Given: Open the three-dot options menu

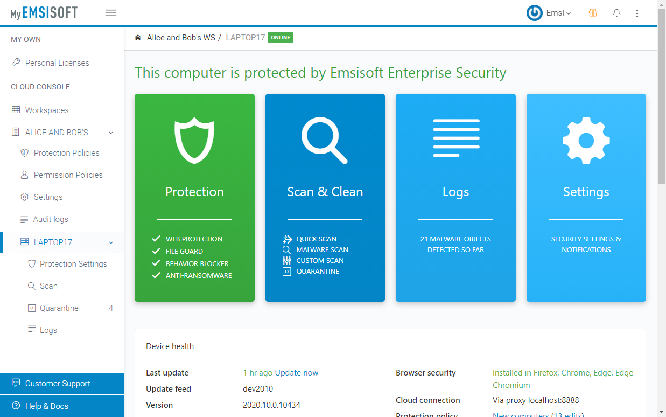Looking at the screenshot, I should [637, 13].
